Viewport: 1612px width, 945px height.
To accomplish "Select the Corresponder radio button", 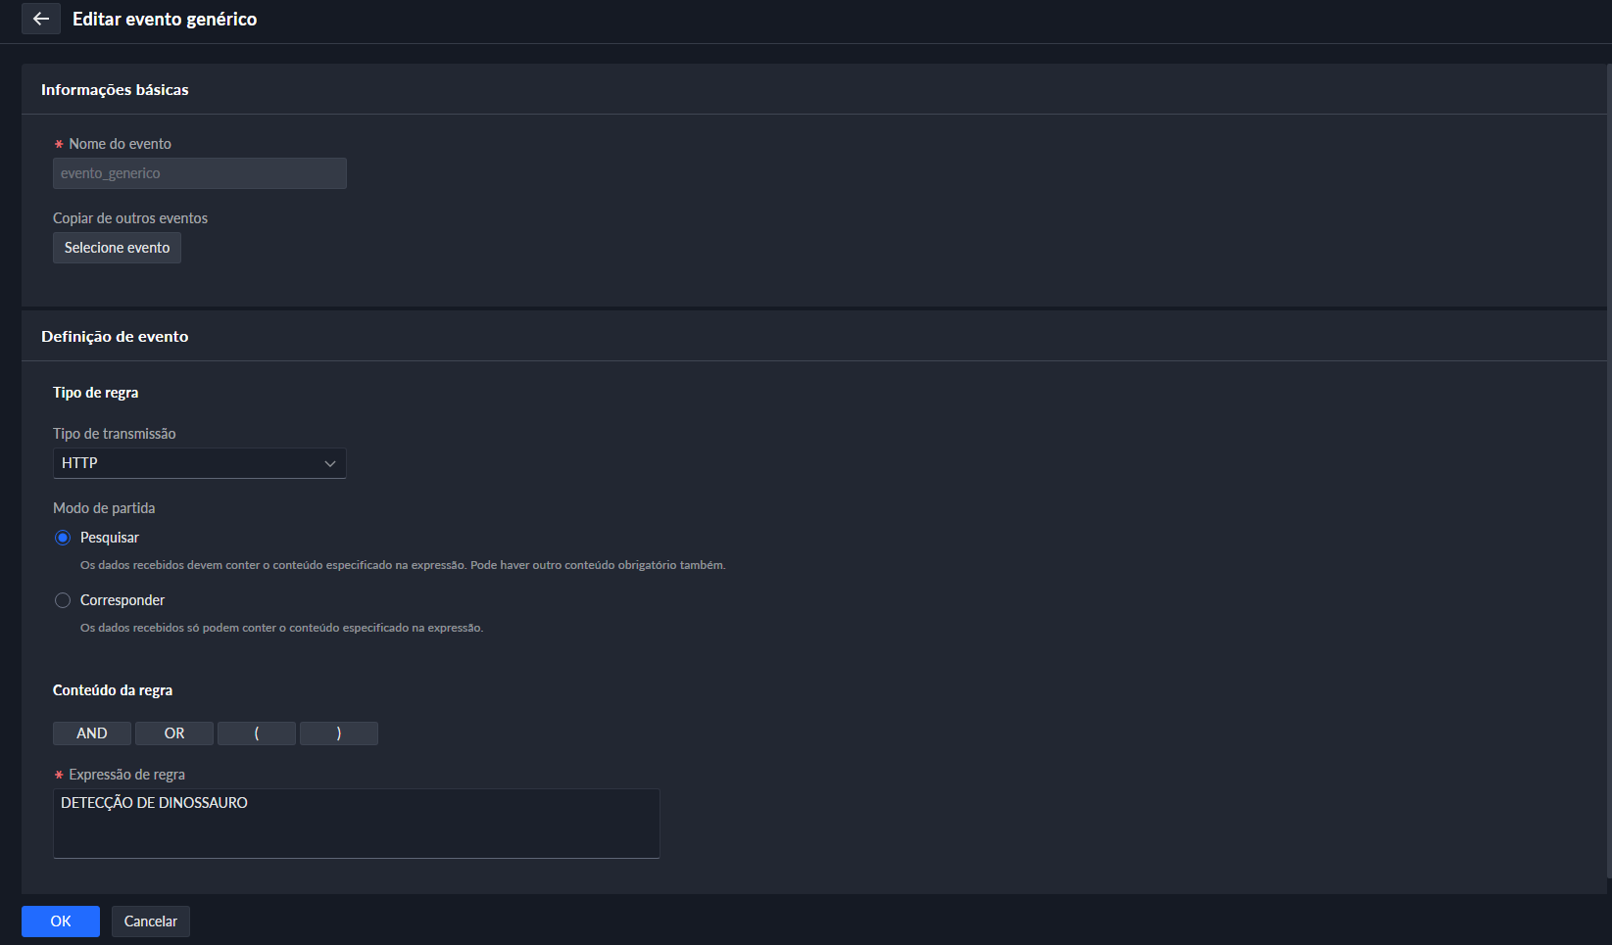I will click(63, 600).
